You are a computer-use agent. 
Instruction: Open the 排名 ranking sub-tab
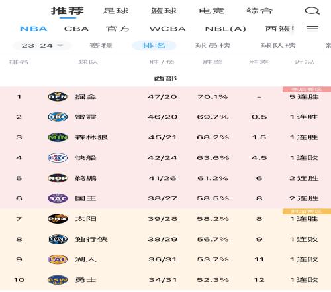point(154,46)
